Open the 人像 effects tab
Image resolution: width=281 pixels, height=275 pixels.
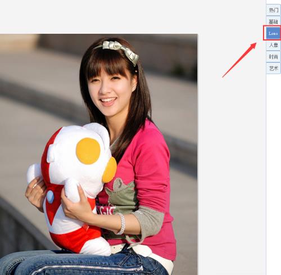coord(273,45)
